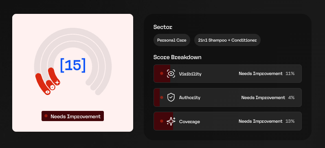Click the Visibility label text
This screenshot has width=325, height=148.
pyautogui.click(x=190, y=74)
